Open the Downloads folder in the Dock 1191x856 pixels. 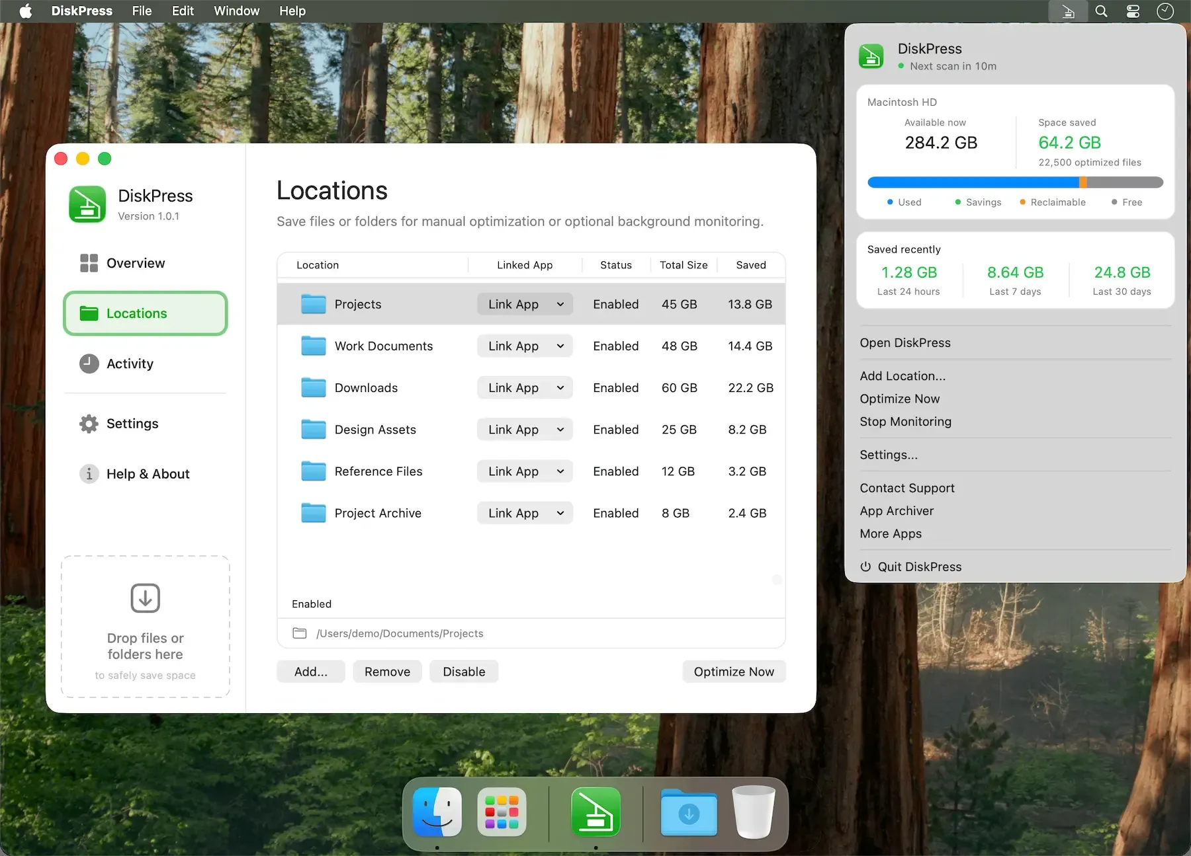[689, 812]
